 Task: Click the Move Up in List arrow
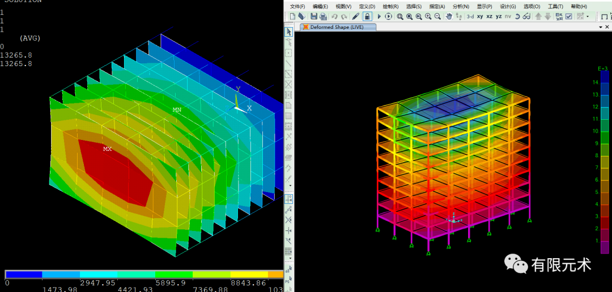click(x=539, y=16)
